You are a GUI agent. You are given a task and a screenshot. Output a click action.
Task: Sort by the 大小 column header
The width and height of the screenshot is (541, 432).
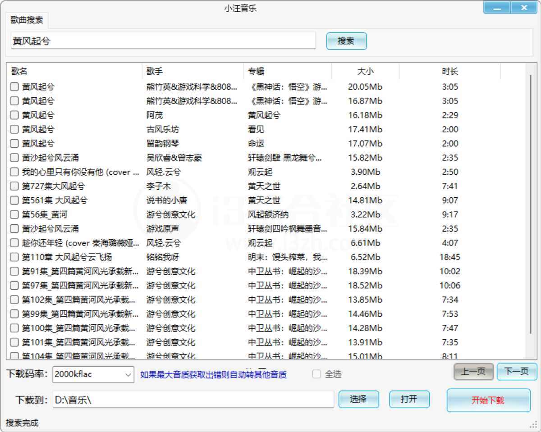[365, 71]
